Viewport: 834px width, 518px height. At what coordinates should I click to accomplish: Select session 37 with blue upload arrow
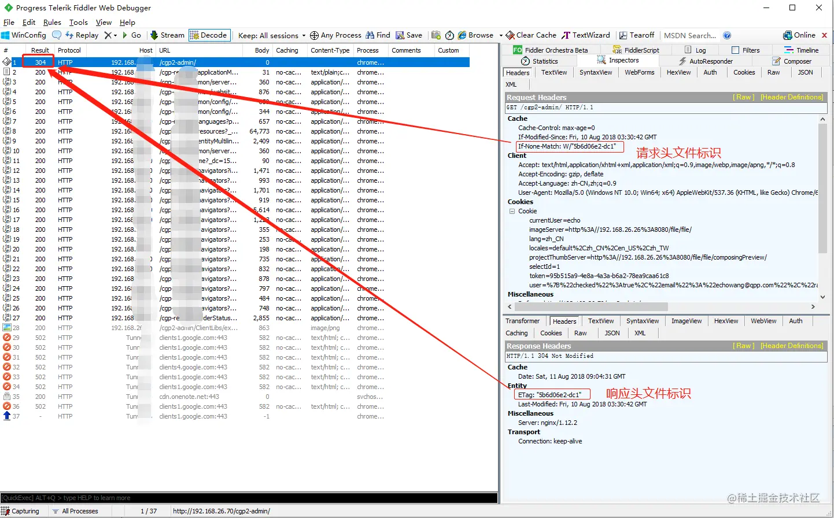[235, 416]
